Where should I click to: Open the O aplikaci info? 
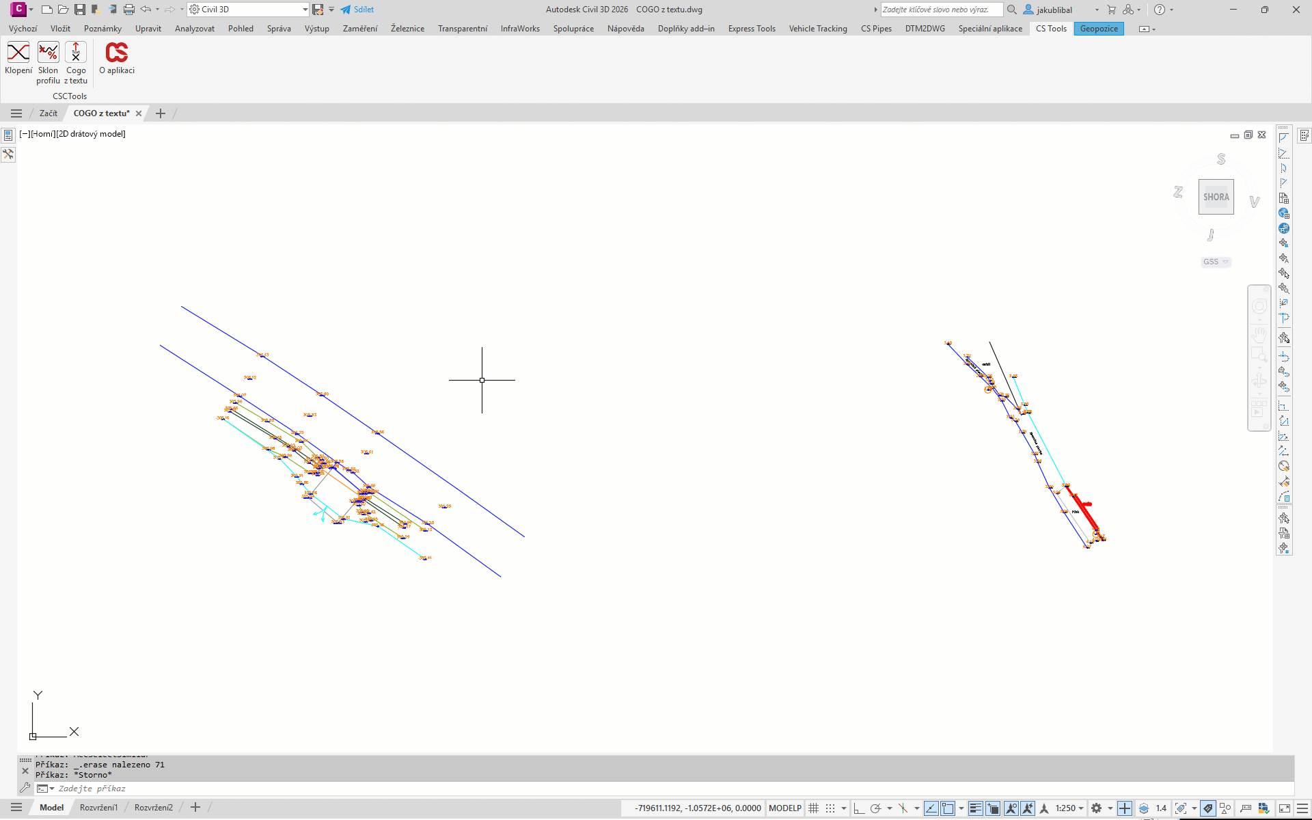(x=117, y=53)
